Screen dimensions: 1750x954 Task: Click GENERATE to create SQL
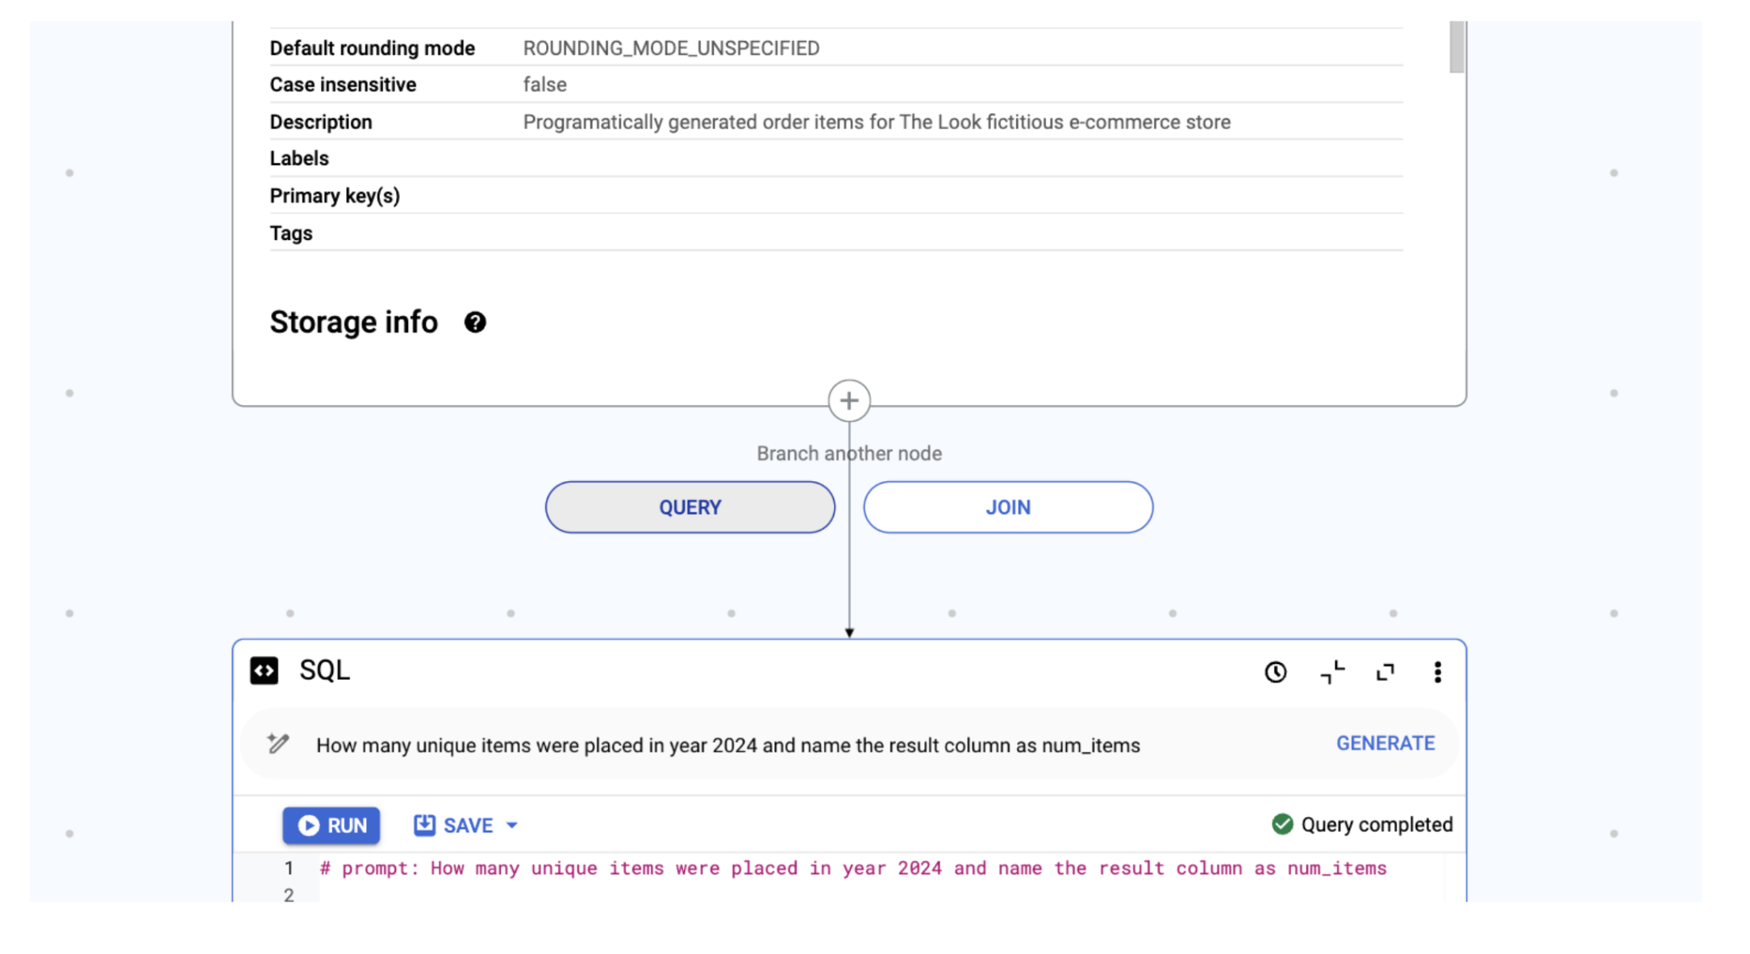pyautogui.click(x=1385, y=743)
